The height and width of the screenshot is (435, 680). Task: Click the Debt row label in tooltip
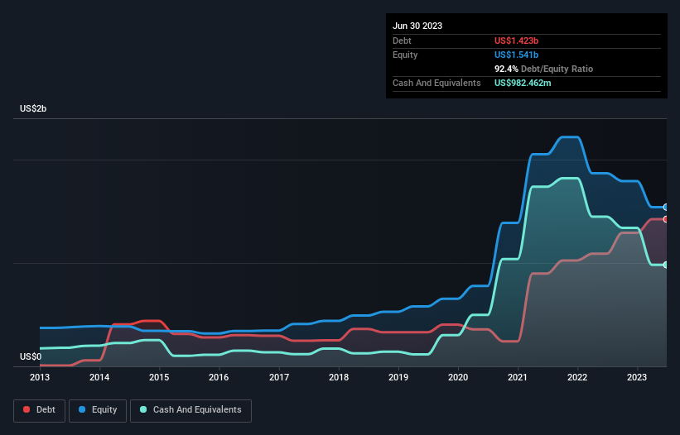[x=402, y=41]
